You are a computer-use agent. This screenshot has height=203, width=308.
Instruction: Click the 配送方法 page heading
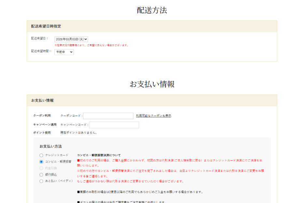pyautogui.click(x=152, y=10)
